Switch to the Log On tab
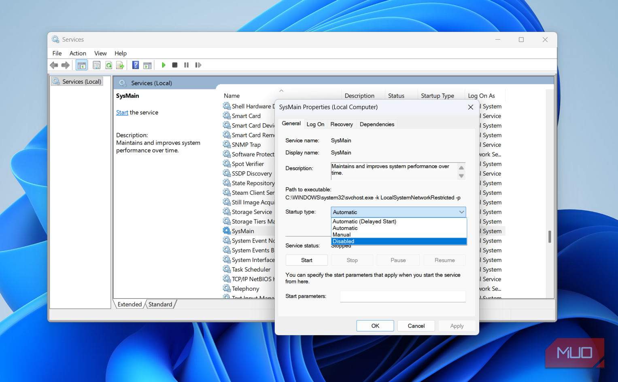The height and width of the screenshot is (382, 618). (315, 125)
